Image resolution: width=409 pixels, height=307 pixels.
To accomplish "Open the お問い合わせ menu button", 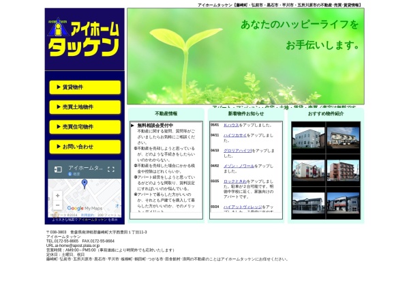I will 85,147.
